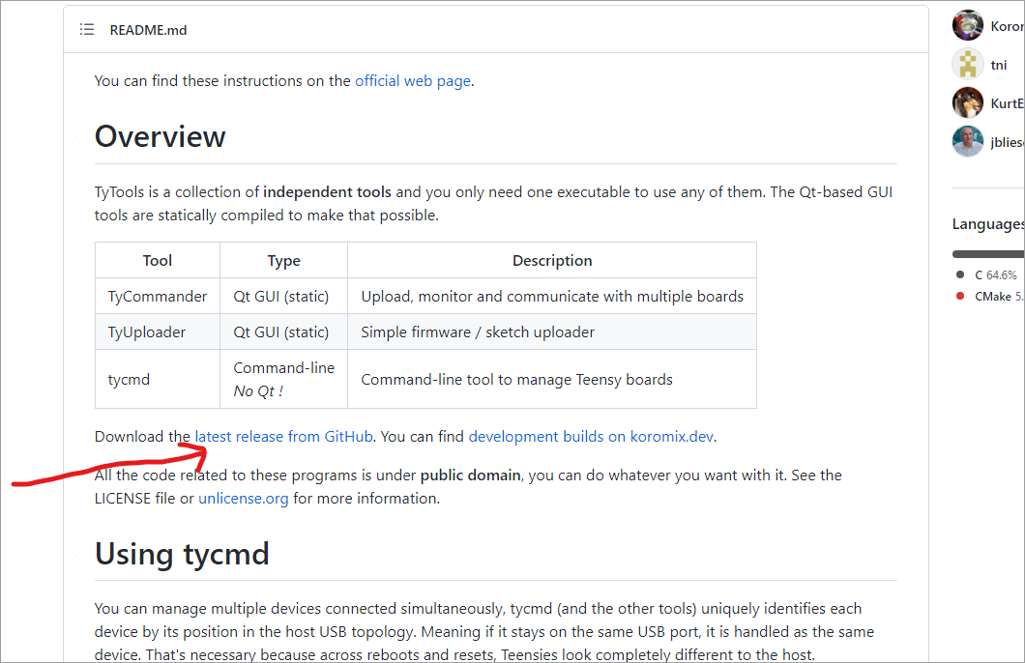This screenshot has height=663, width=1025.
Task: Open Koromix's contributor profile name
Action: (1006, 24)
